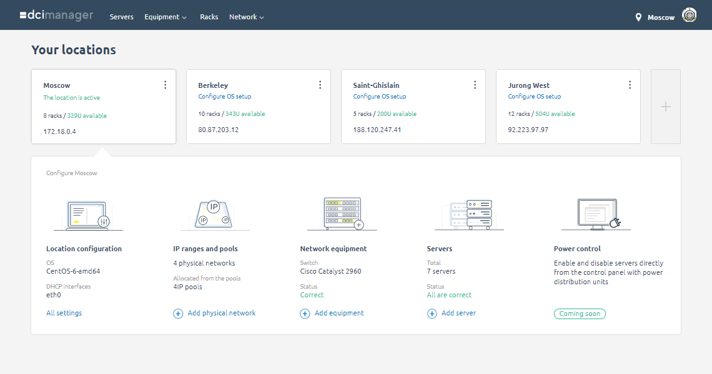Click the plus icon beside Add server
The height and width of the screenshot is (374, 712).
click(x=432, y=314)
